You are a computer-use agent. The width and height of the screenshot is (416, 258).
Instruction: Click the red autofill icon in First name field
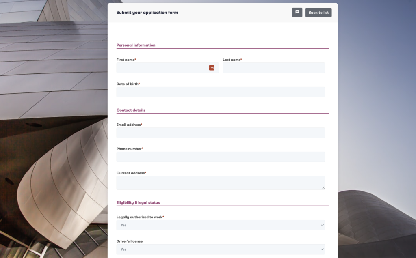click(212, 68)
